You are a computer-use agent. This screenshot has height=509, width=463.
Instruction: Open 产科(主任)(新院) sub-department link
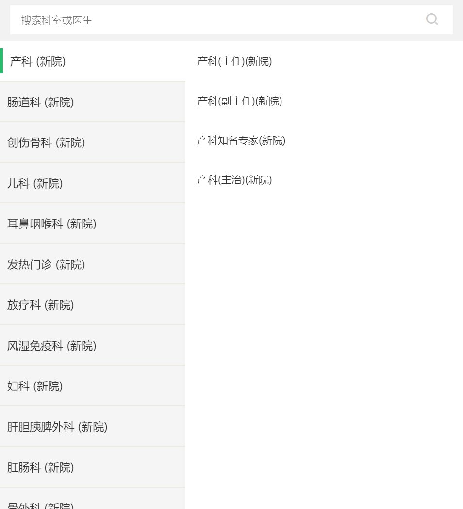234,61
